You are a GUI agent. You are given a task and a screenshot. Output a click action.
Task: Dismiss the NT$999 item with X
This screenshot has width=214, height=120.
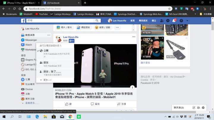(162, 38)
